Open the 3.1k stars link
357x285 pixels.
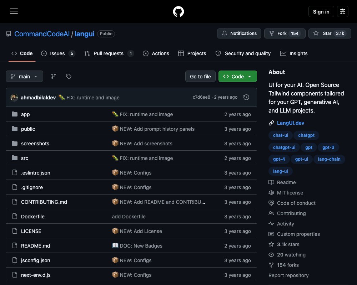(x=284, y=244)
